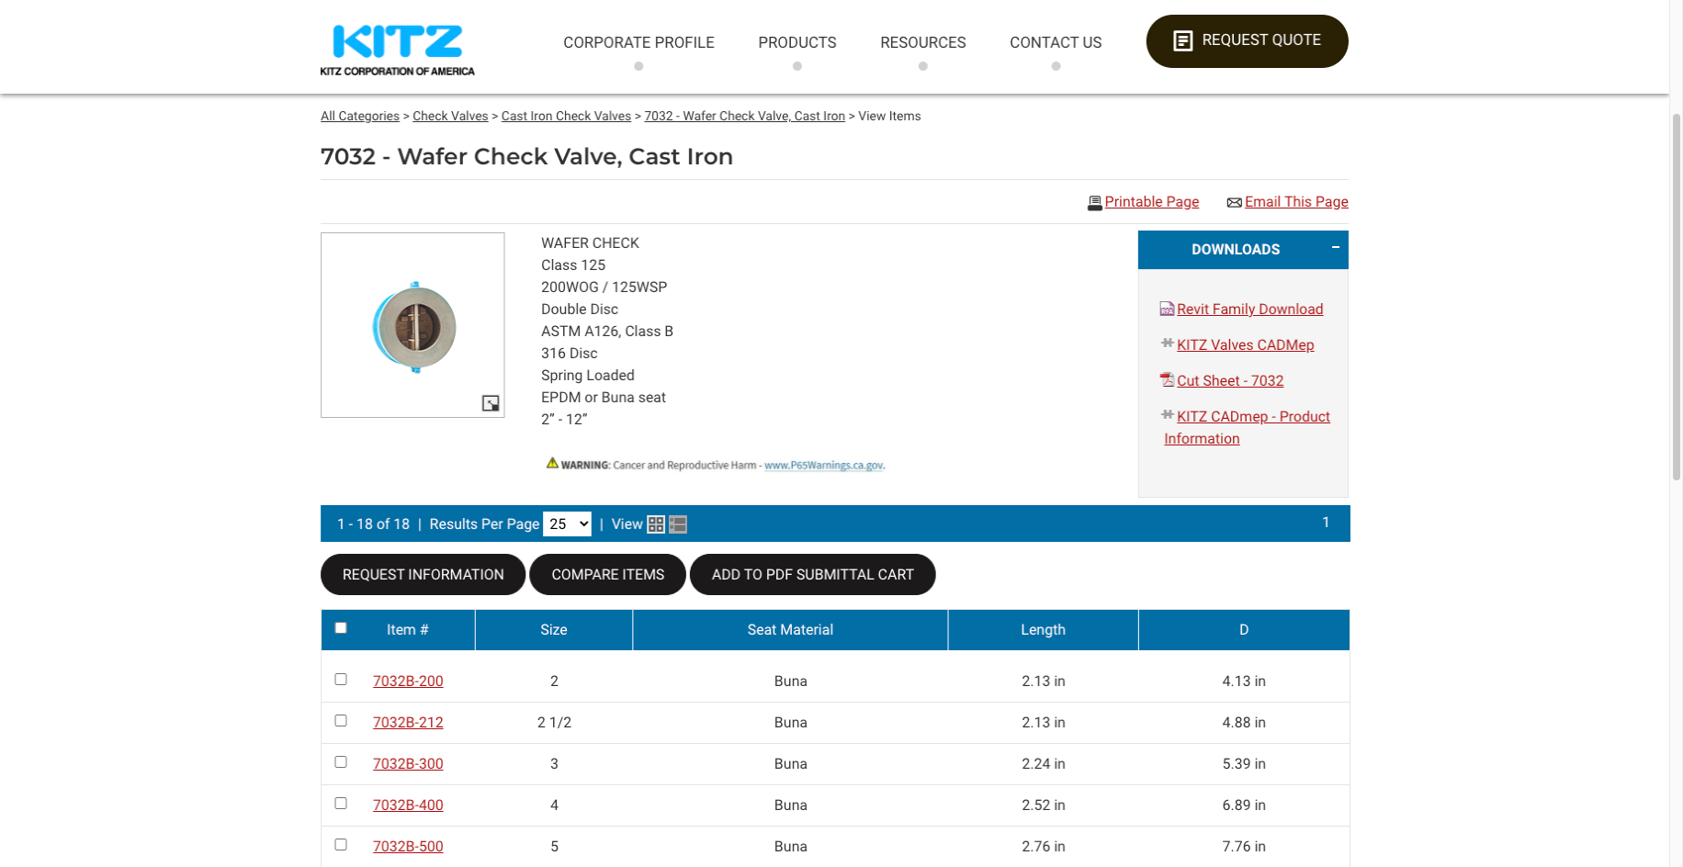Open the Contact Us menu

pos(1056,42)
